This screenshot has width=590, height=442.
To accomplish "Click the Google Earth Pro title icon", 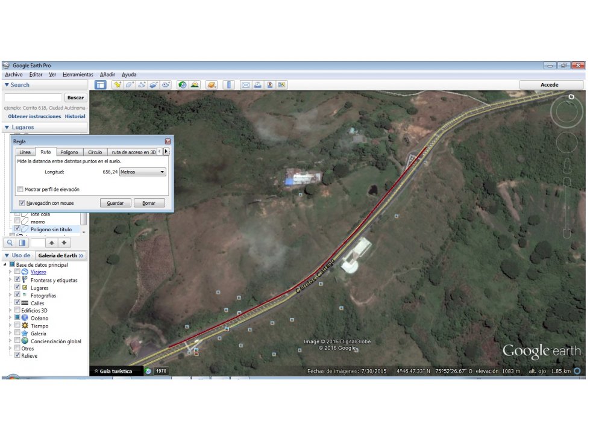I will [6, 66].
